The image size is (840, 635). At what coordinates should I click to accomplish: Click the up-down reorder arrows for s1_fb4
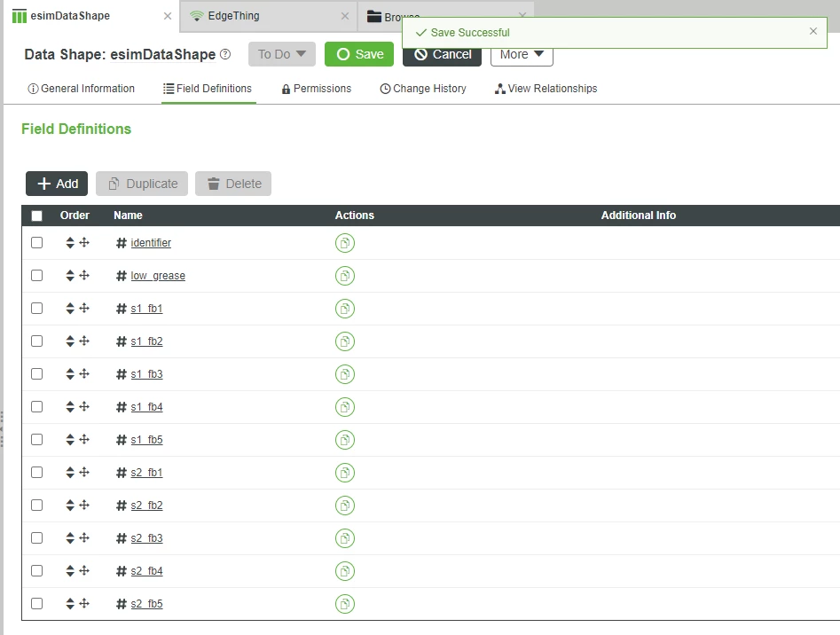70,407
